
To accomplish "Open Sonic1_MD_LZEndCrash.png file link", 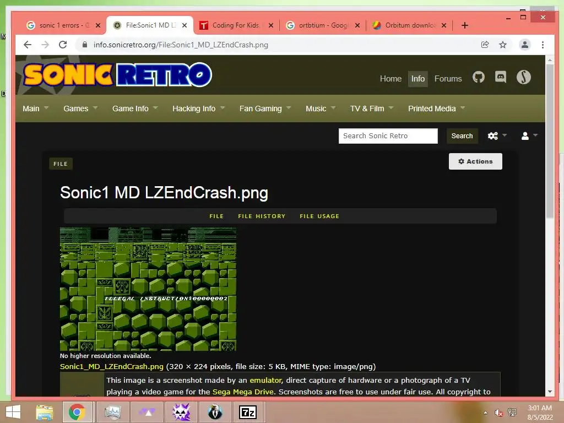I will pos(111,366).
